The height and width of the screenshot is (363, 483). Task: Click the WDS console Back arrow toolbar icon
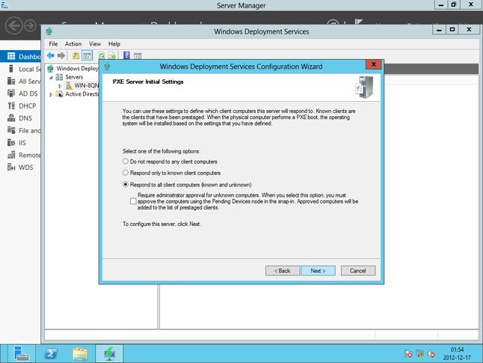[x=51, y=55]
